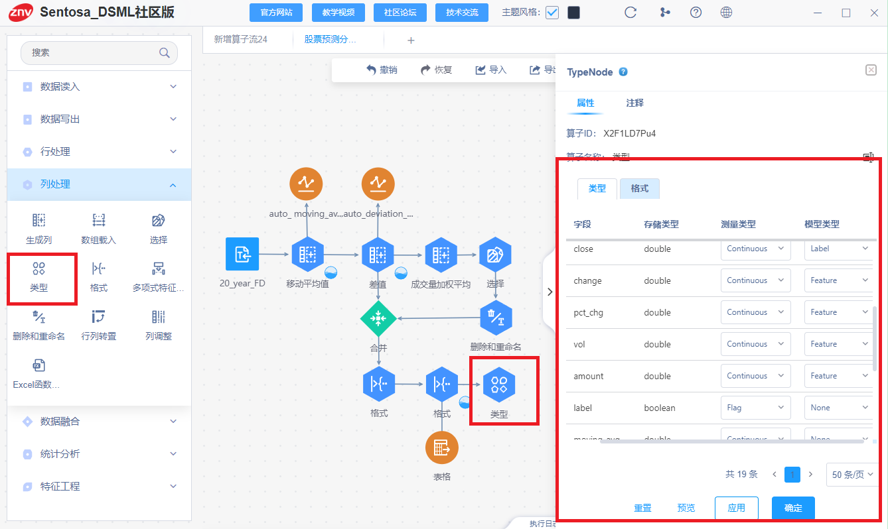Image resolution: width=888 pixels, height=529 pixels.
Task: Switch to the 类型 sub-tab
Action: click(x=597, y=188)
